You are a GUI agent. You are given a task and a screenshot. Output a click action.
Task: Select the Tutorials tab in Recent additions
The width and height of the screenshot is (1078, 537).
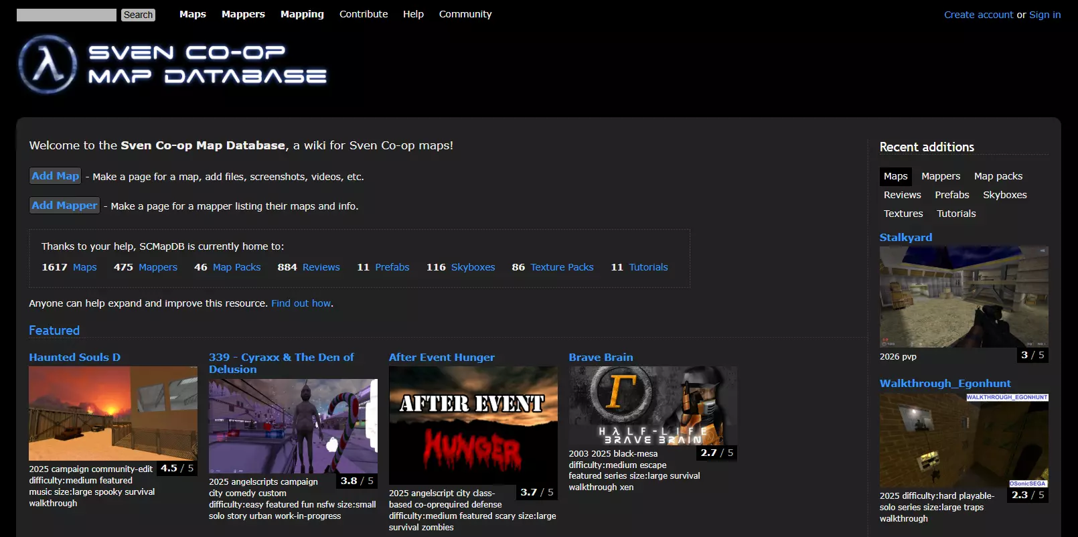pos(956,214)
